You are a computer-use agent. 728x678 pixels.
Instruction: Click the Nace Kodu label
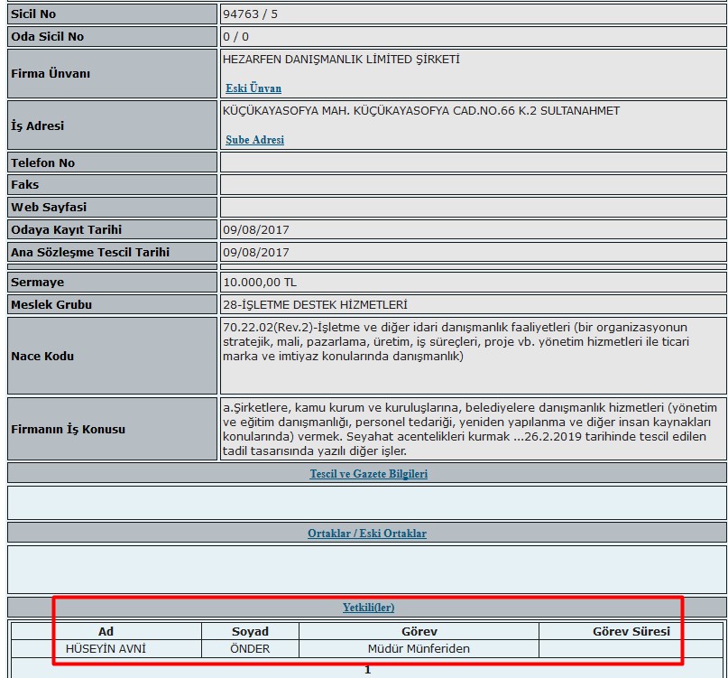coord(42,356)
